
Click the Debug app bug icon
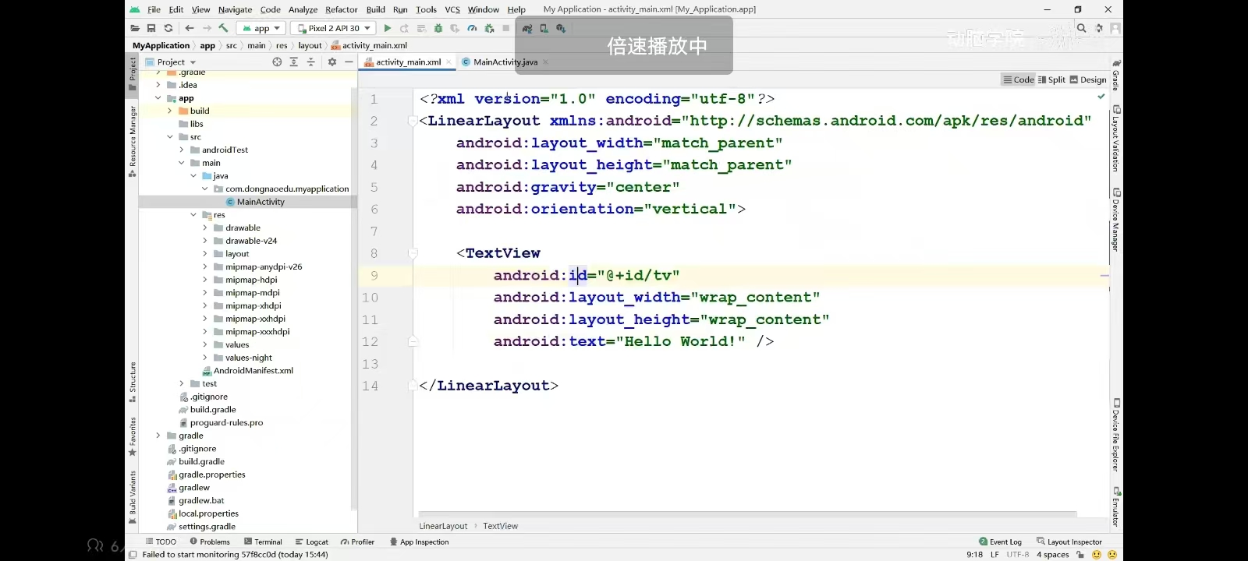[438, 28]
